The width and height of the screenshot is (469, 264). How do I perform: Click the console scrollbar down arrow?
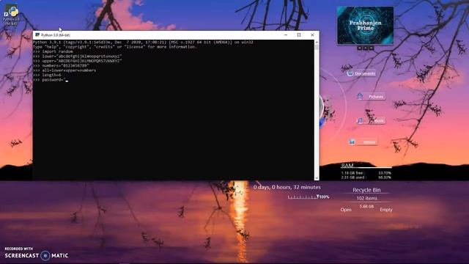(317, 177)
